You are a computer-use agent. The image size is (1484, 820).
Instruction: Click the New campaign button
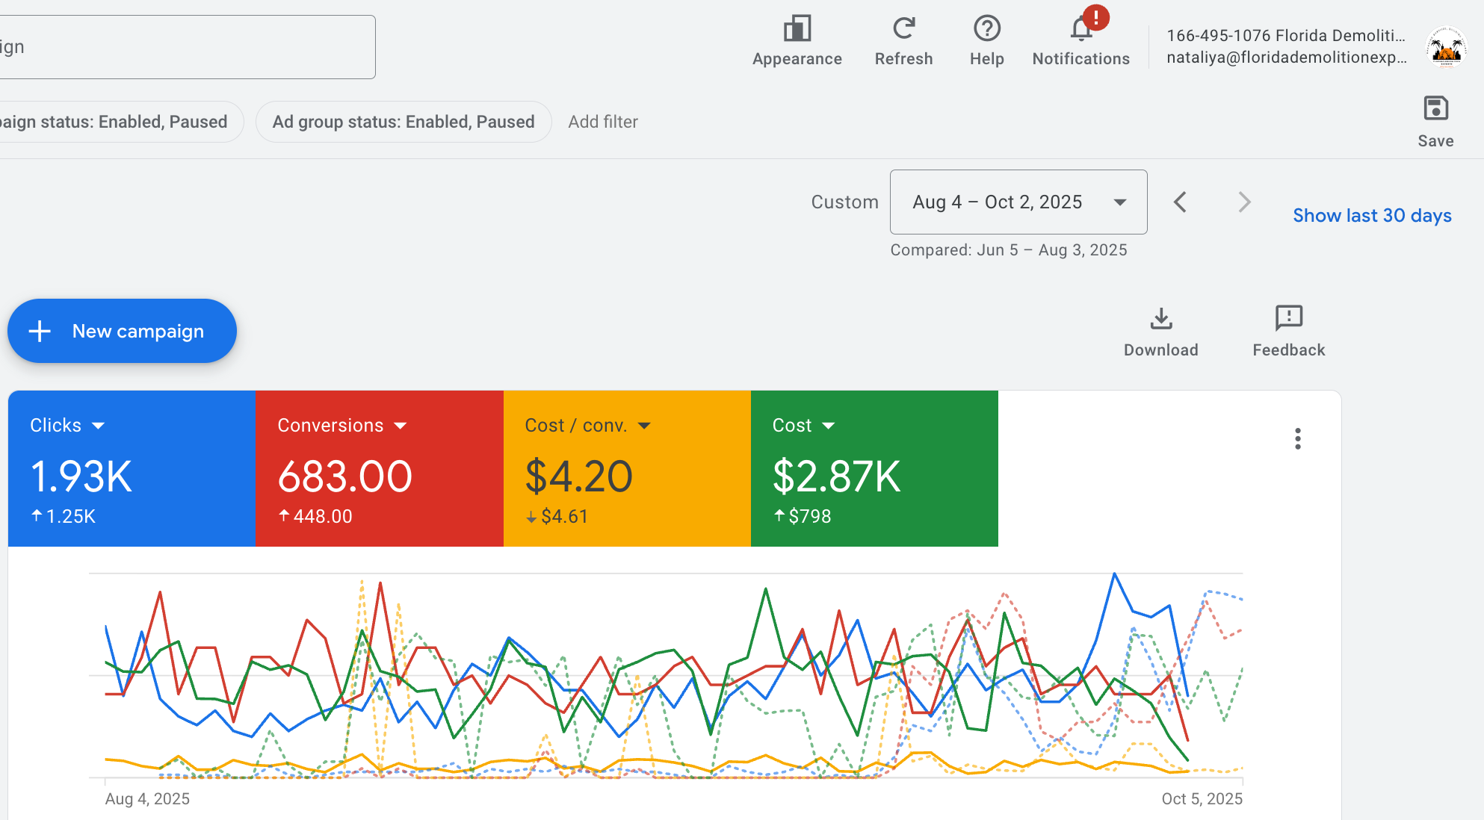pyautogui.click(x=122, y=331)
